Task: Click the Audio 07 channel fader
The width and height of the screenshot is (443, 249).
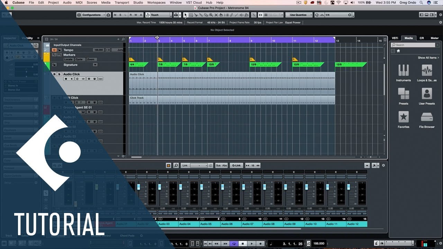Action: [x=244, y=187]
